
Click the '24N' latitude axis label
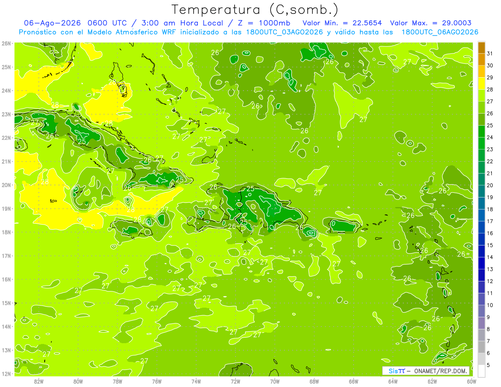coord(6,91)
